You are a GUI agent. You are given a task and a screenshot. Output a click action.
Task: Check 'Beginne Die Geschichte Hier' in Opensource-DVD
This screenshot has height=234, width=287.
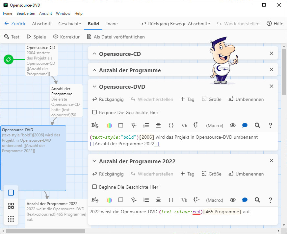point(94,112)
